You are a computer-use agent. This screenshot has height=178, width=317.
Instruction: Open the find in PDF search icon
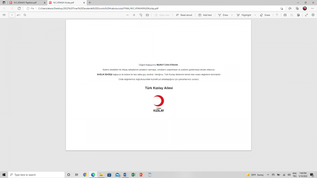coord(25,15)
